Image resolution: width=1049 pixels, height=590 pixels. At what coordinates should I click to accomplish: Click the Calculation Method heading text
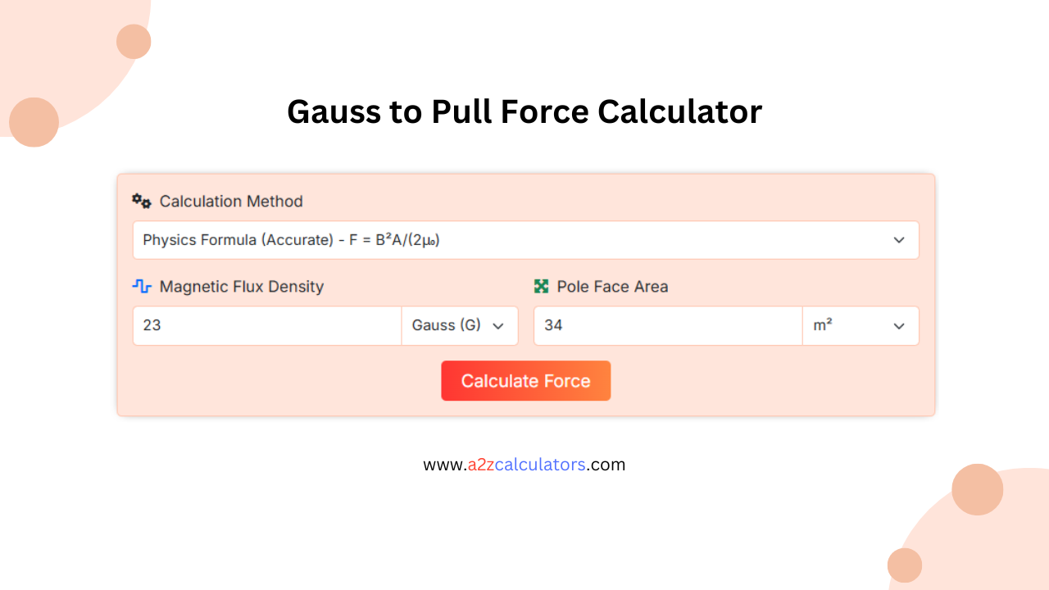(x=231, y=201)
